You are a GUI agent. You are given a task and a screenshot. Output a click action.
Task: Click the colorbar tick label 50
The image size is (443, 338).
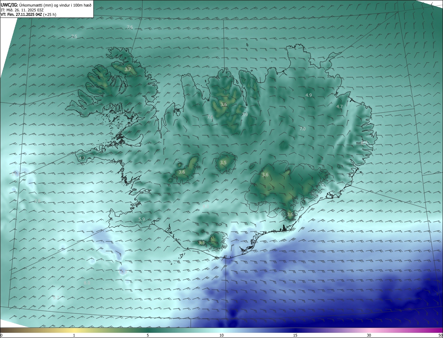pyautogui.click(x=440, y=335)
